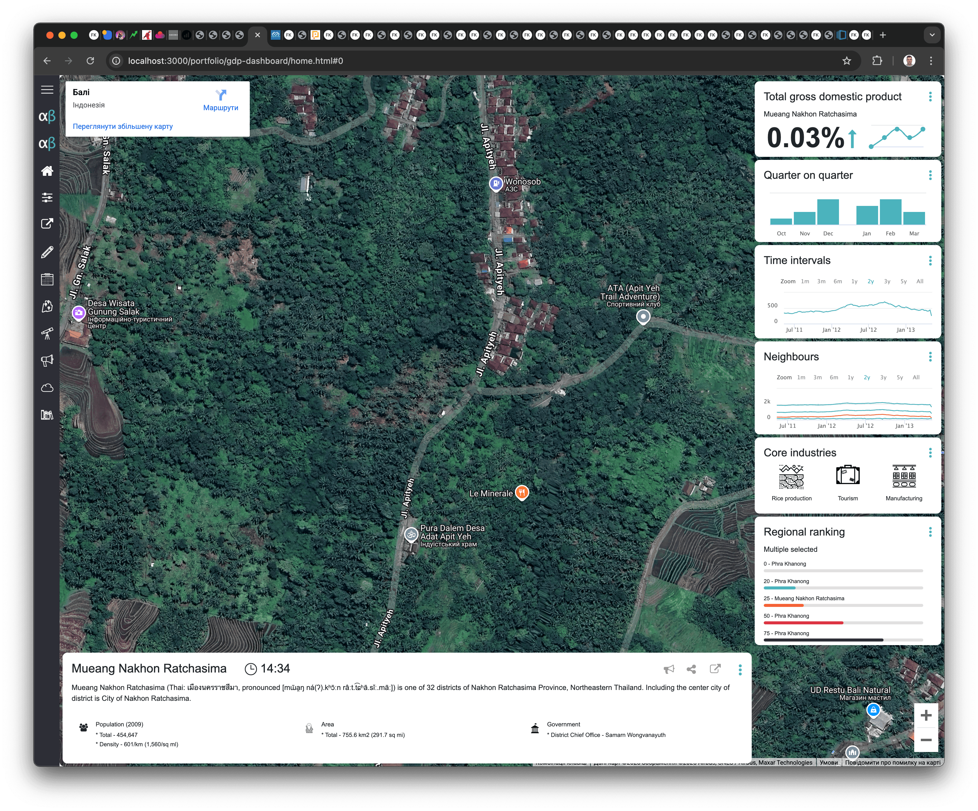Click report map error link
Image resolution: width=978 pixels, height=811 pixels.
[892, 763]
